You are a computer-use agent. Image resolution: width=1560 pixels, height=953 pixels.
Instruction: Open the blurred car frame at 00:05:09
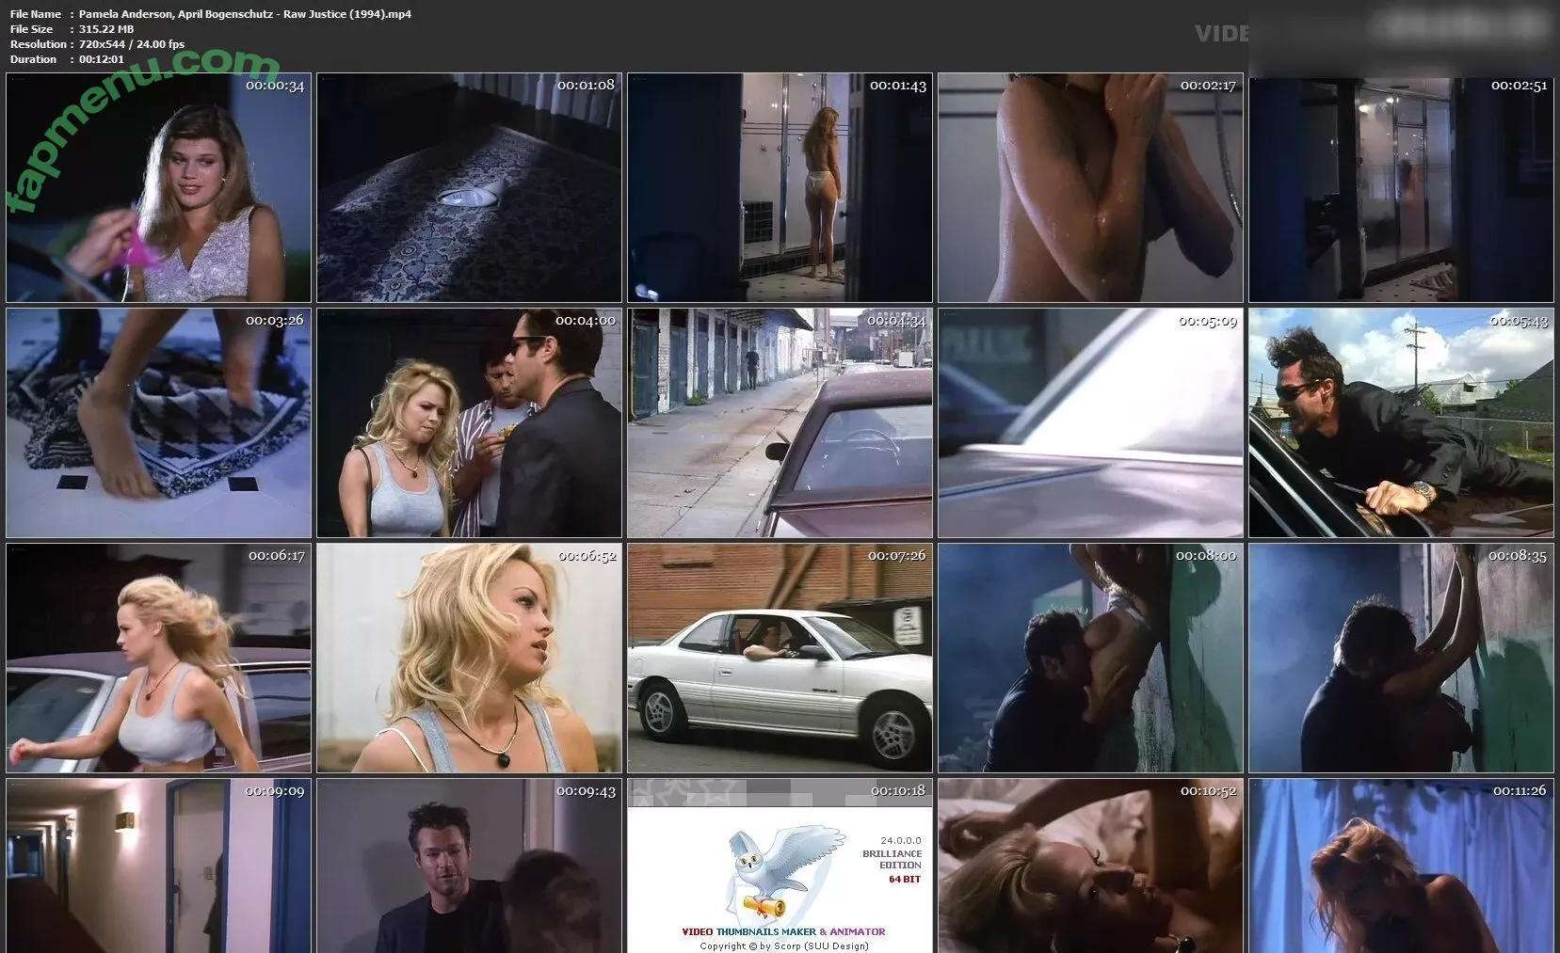pos(1090,423)
